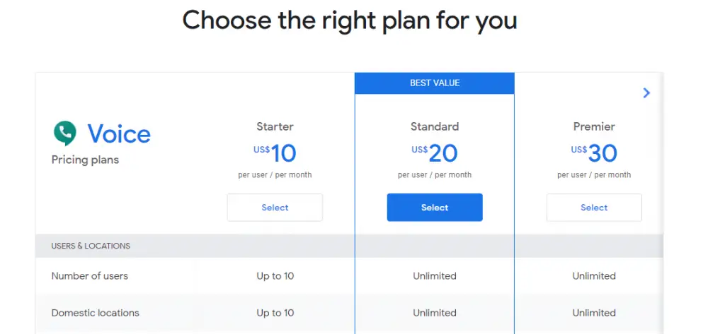Click the Pricing plans subtitle
Viewport: 725px width, 334px height.
point(85,160)
